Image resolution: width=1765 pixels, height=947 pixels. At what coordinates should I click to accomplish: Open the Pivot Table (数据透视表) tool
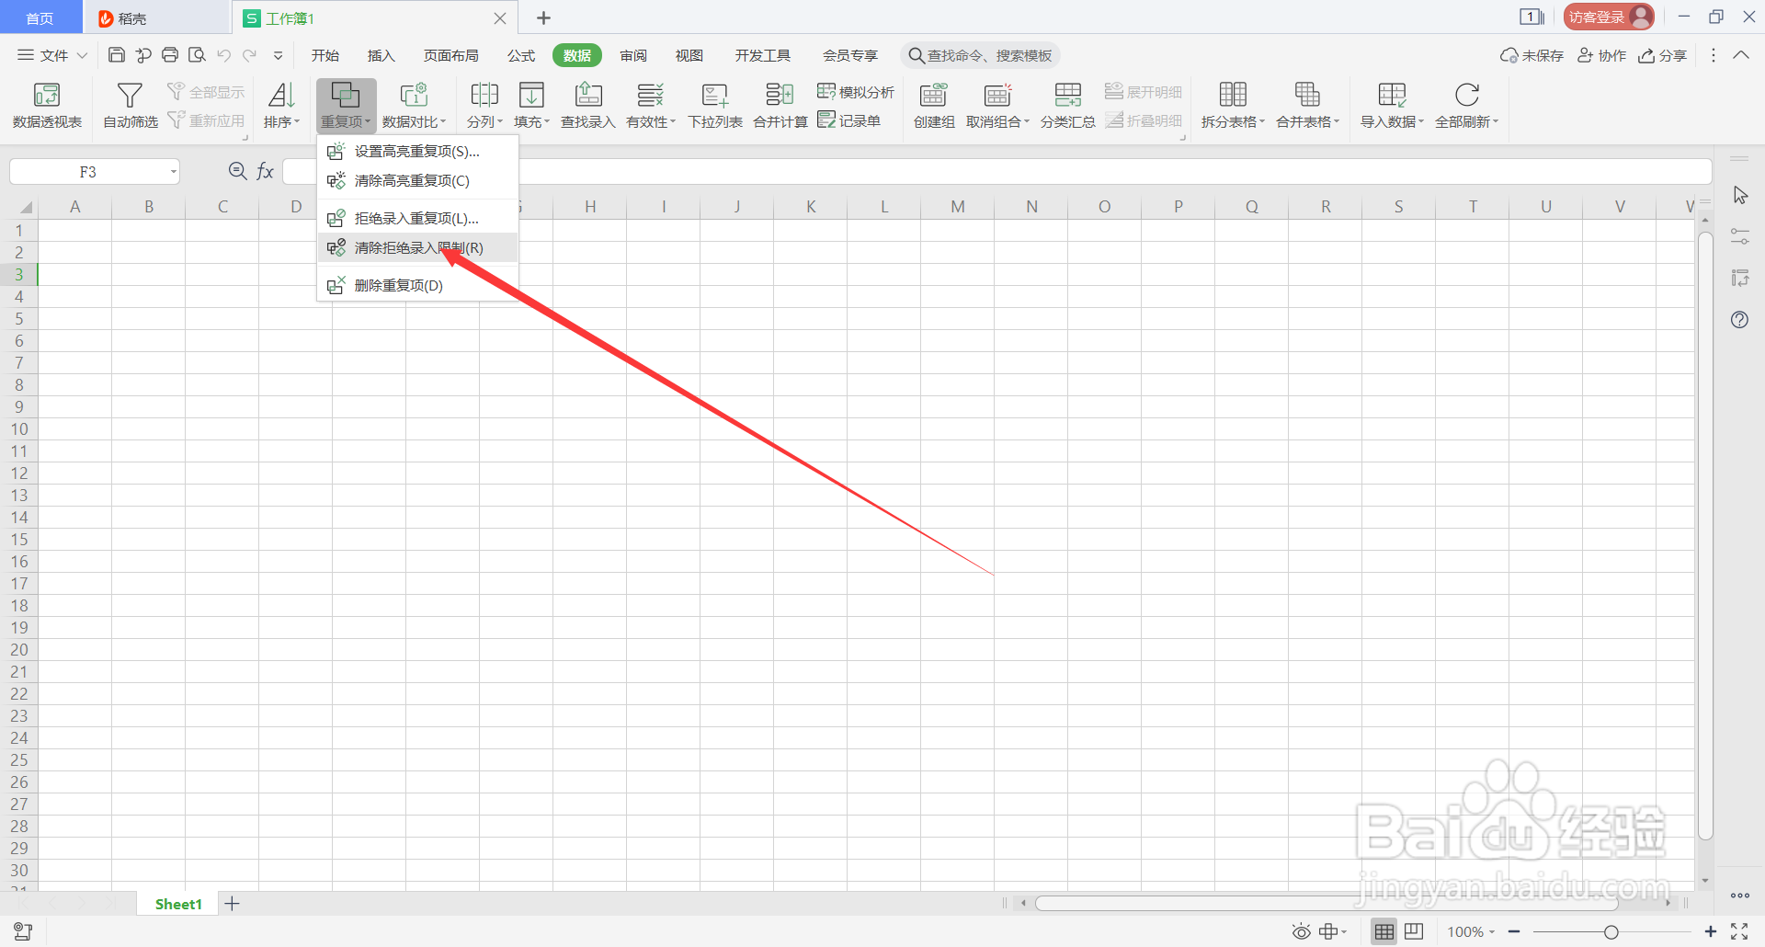(x=47, y=106)
